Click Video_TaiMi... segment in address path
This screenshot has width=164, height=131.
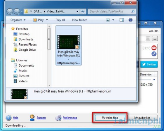56,11
